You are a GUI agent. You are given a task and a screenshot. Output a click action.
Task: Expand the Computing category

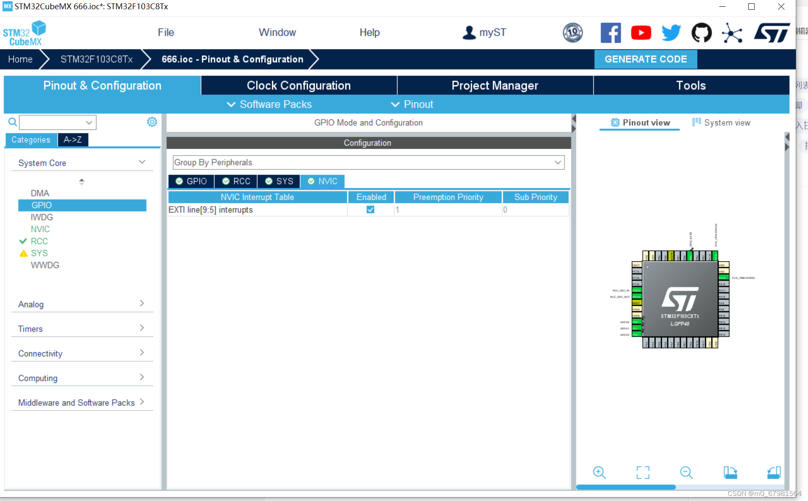tap(142, 377)
